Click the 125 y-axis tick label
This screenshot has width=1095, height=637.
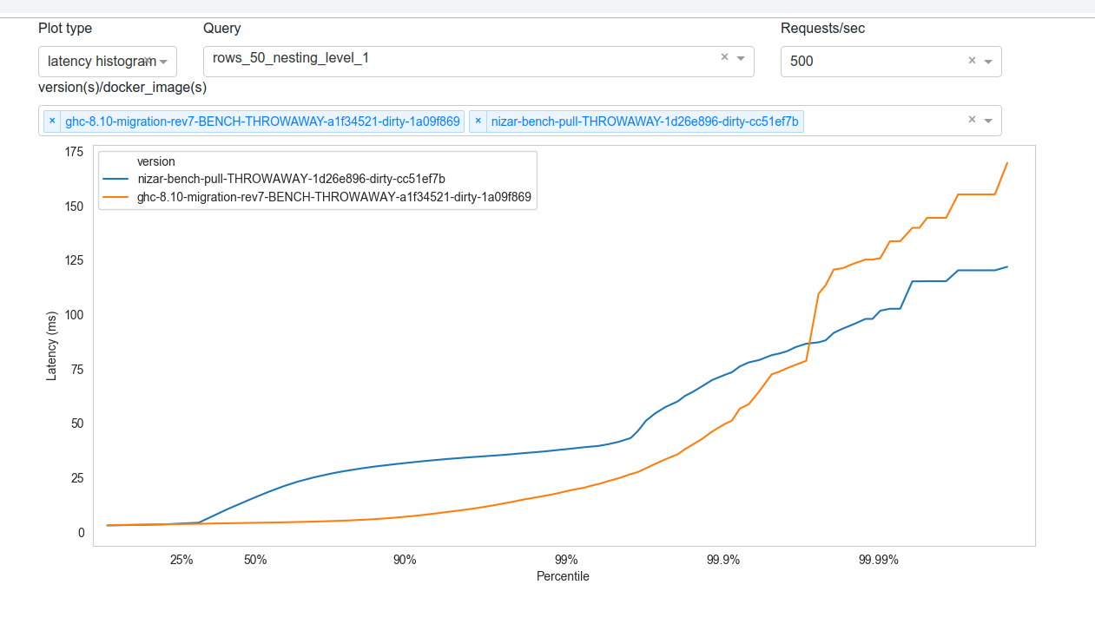click(74, 260)
